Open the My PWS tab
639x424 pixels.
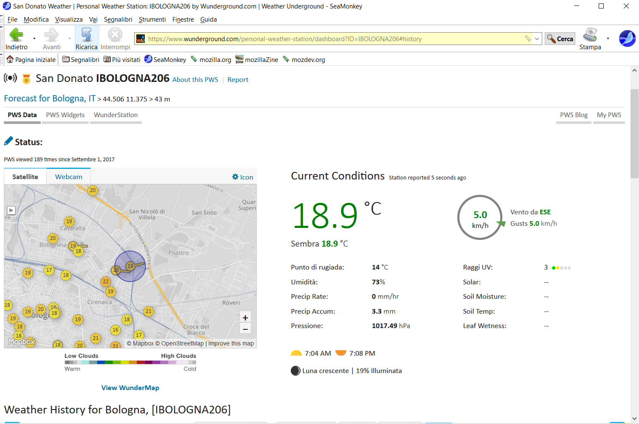pyautogui.click(x=609, y=115)
